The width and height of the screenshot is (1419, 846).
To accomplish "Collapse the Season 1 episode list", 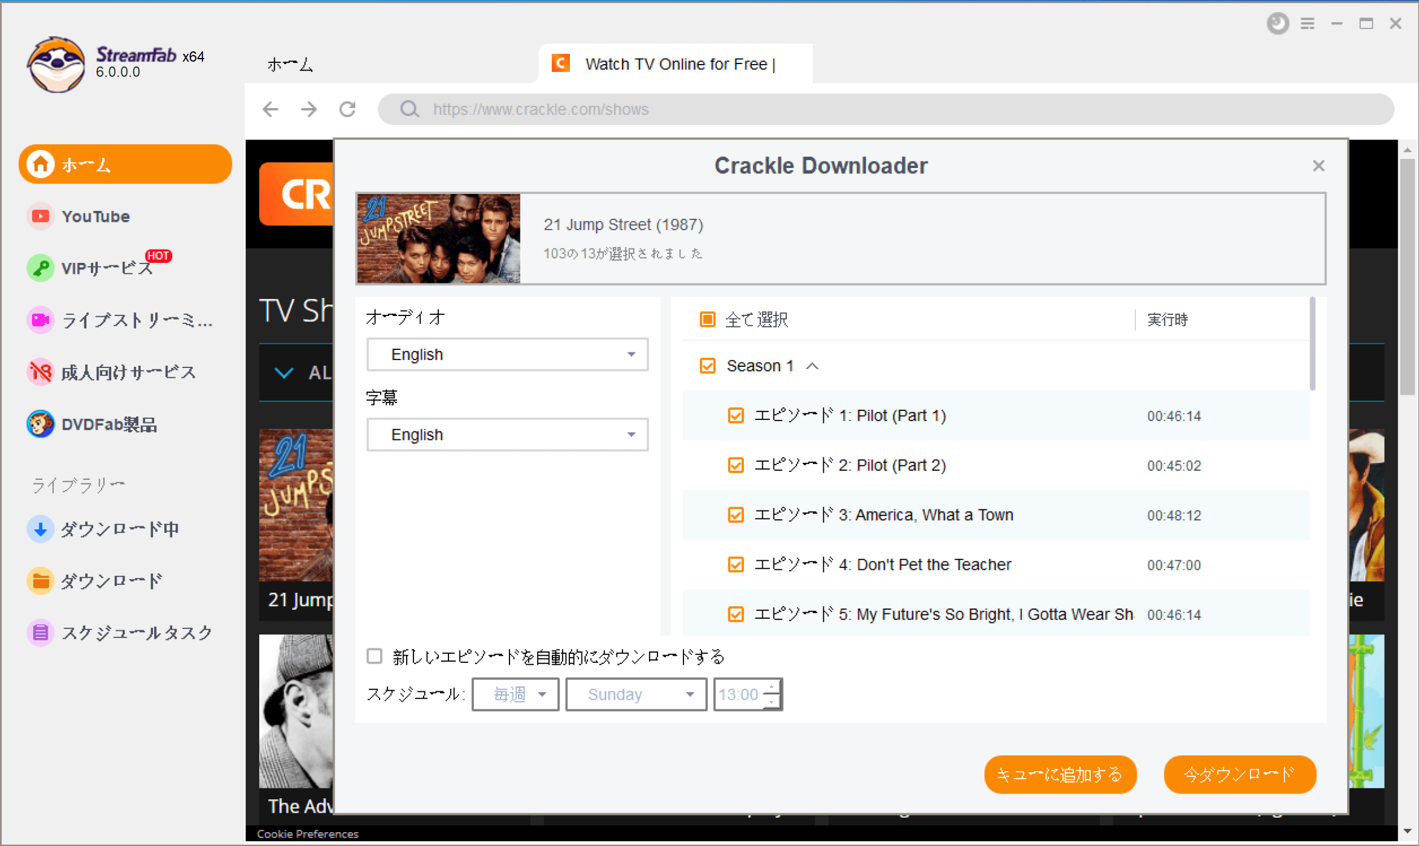I will coord(812,366).
